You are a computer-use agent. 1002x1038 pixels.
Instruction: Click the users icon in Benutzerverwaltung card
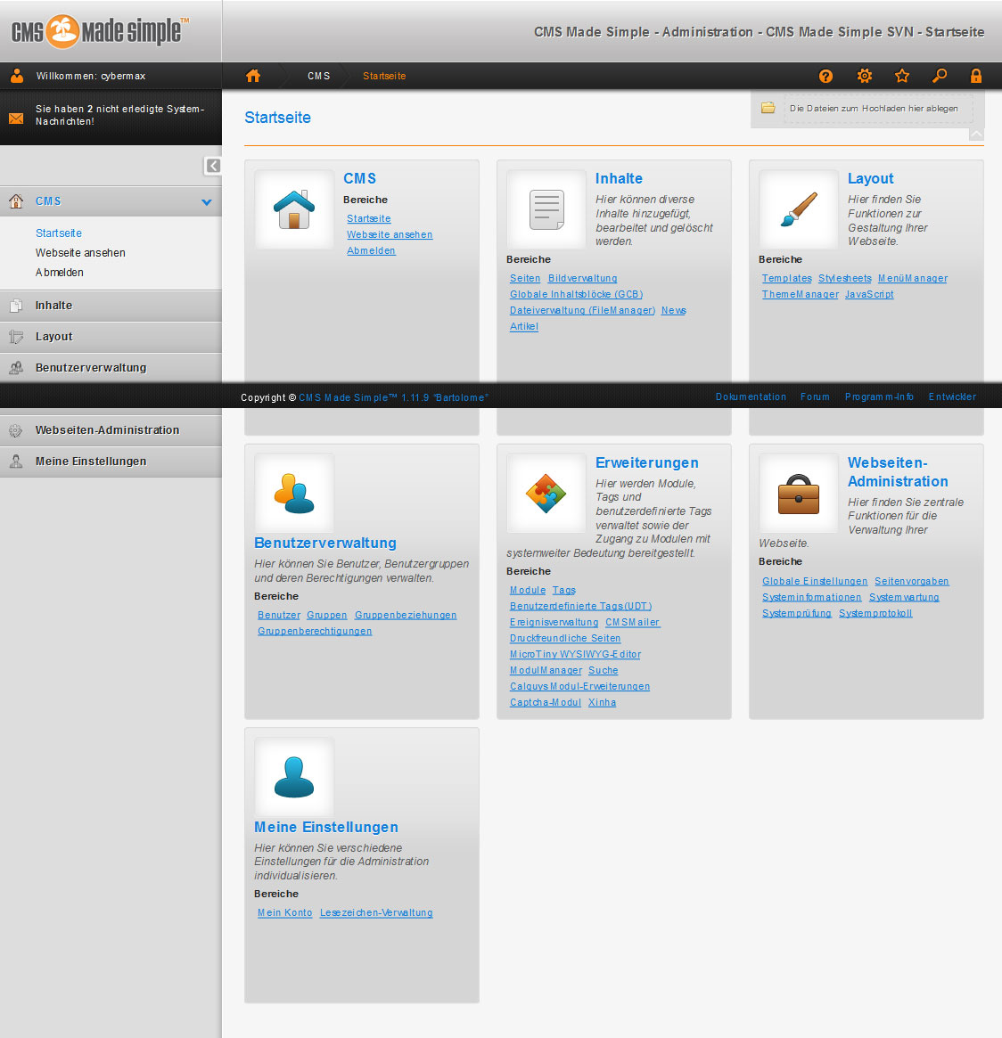(294, 494)
